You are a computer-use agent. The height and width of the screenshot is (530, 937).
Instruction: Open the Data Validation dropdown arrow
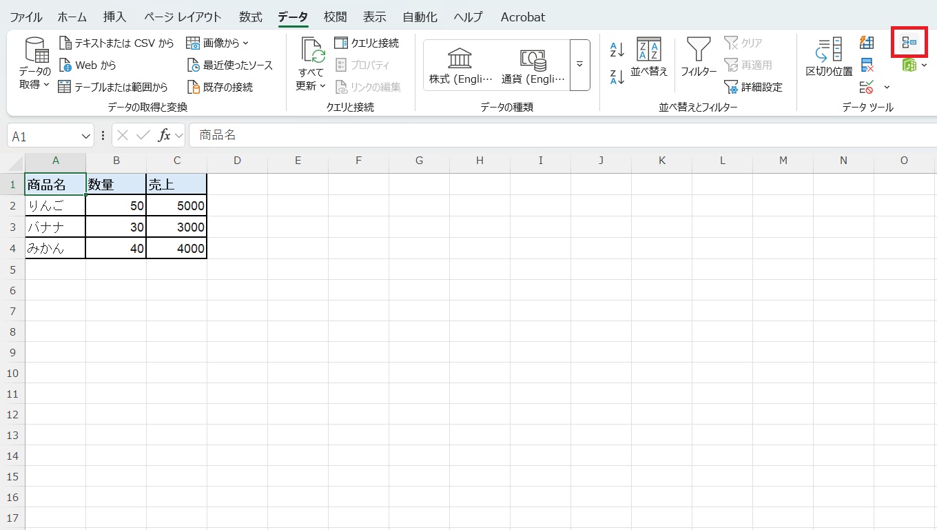click(x=887, y=88)
